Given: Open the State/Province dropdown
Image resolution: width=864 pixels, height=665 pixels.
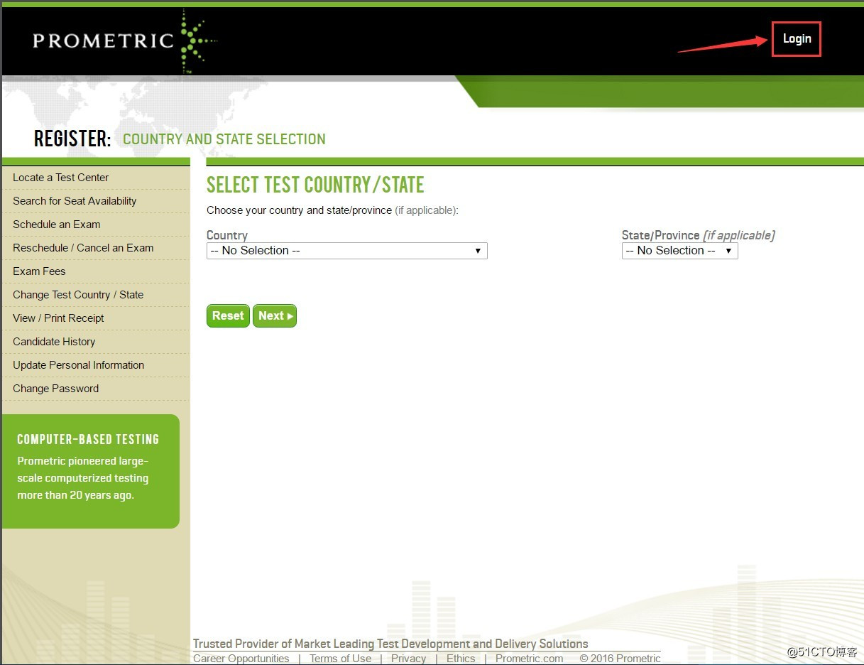Looking at the screenshot, I should (679, 251).
